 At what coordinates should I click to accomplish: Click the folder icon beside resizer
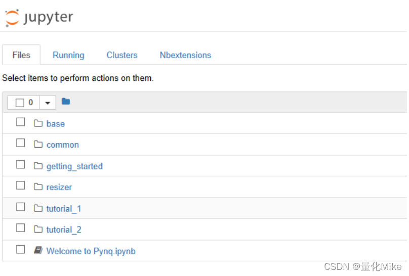click(38, 187)
